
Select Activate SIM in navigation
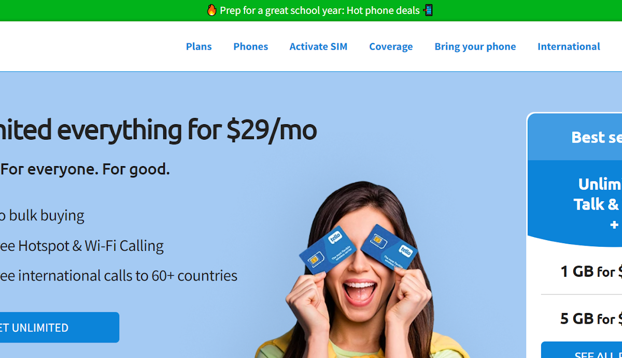click(318, 47)
